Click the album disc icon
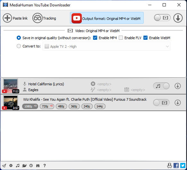187x170 pixels. pyautogui.click(x=93, y=84)
